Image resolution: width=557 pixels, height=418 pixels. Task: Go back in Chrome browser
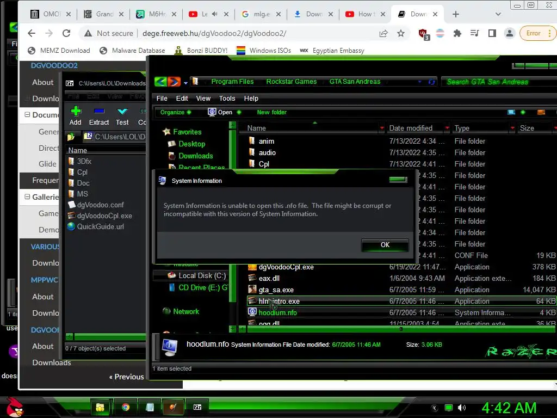click(32, 33)
